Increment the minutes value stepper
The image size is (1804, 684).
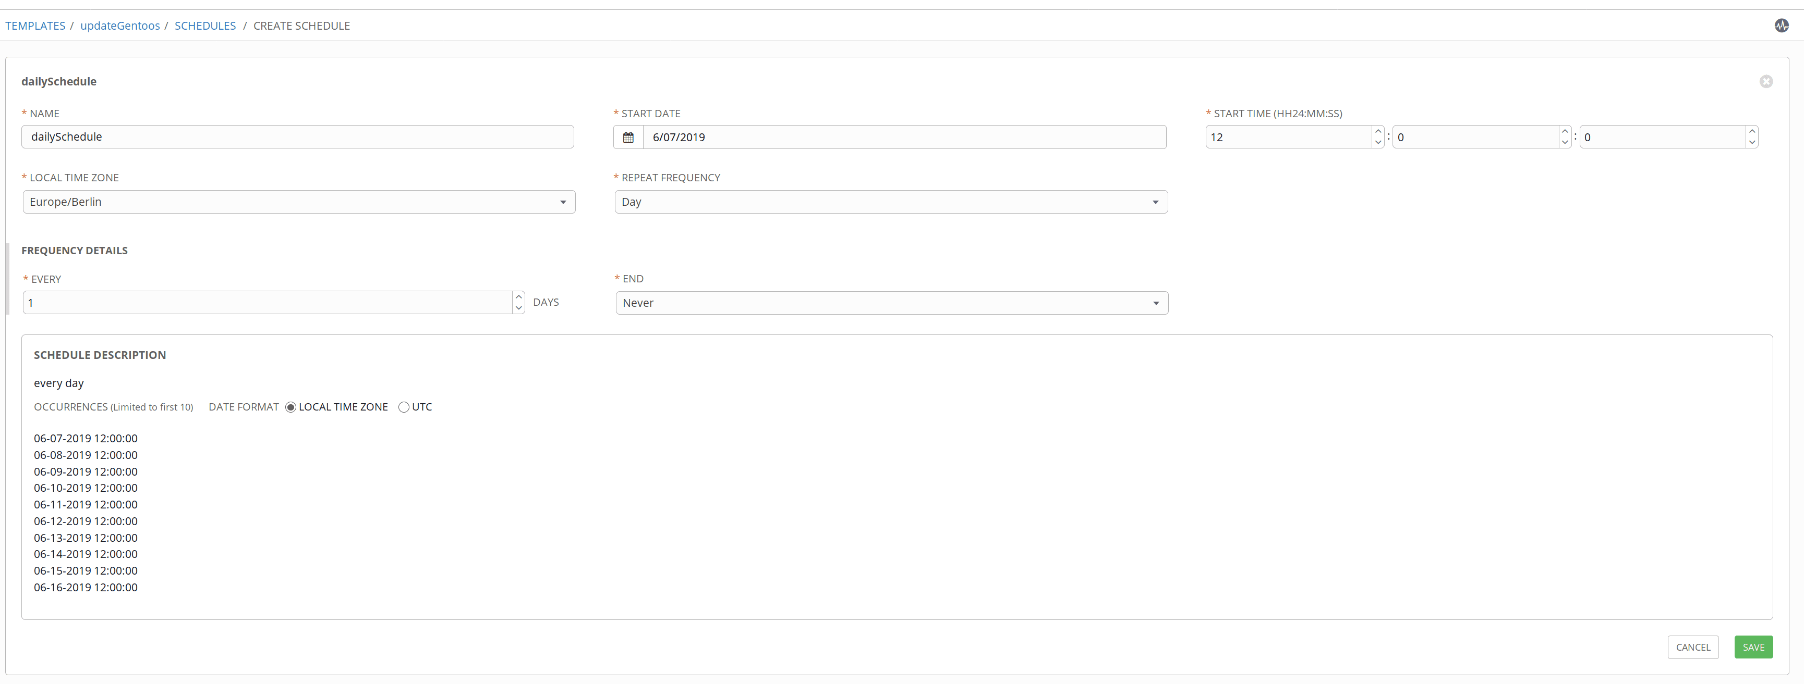coord(1565,131)
